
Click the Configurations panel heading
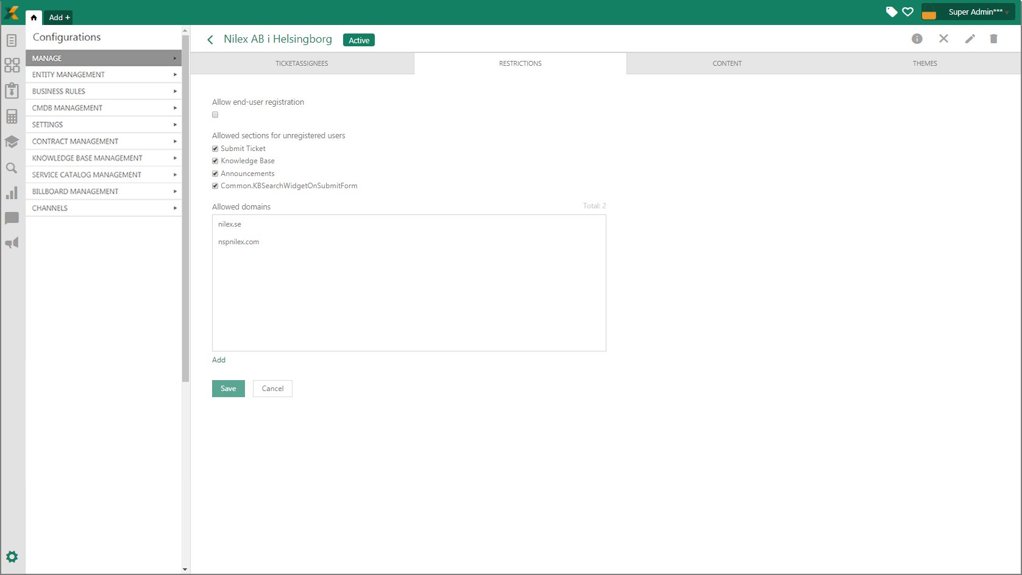click(67, 37)
